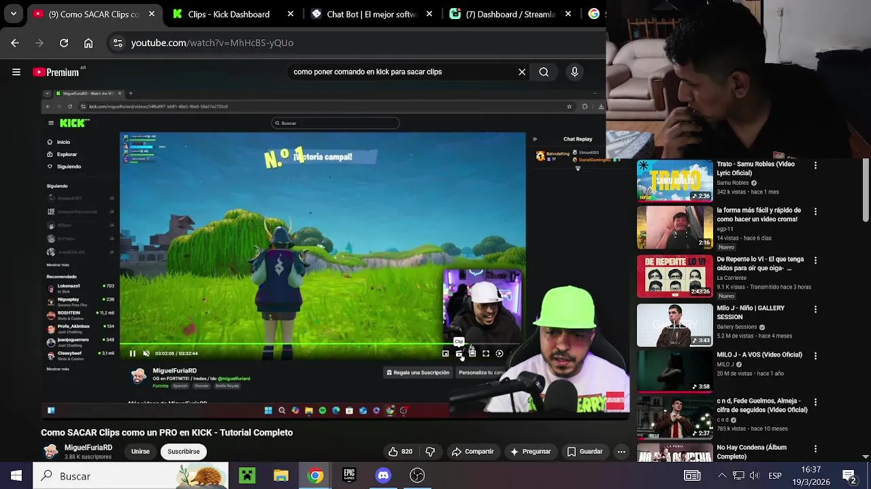Close the Clips - Kick Dashboard tab
This screenshot has height=489, width=871.
tap(291, 14)
